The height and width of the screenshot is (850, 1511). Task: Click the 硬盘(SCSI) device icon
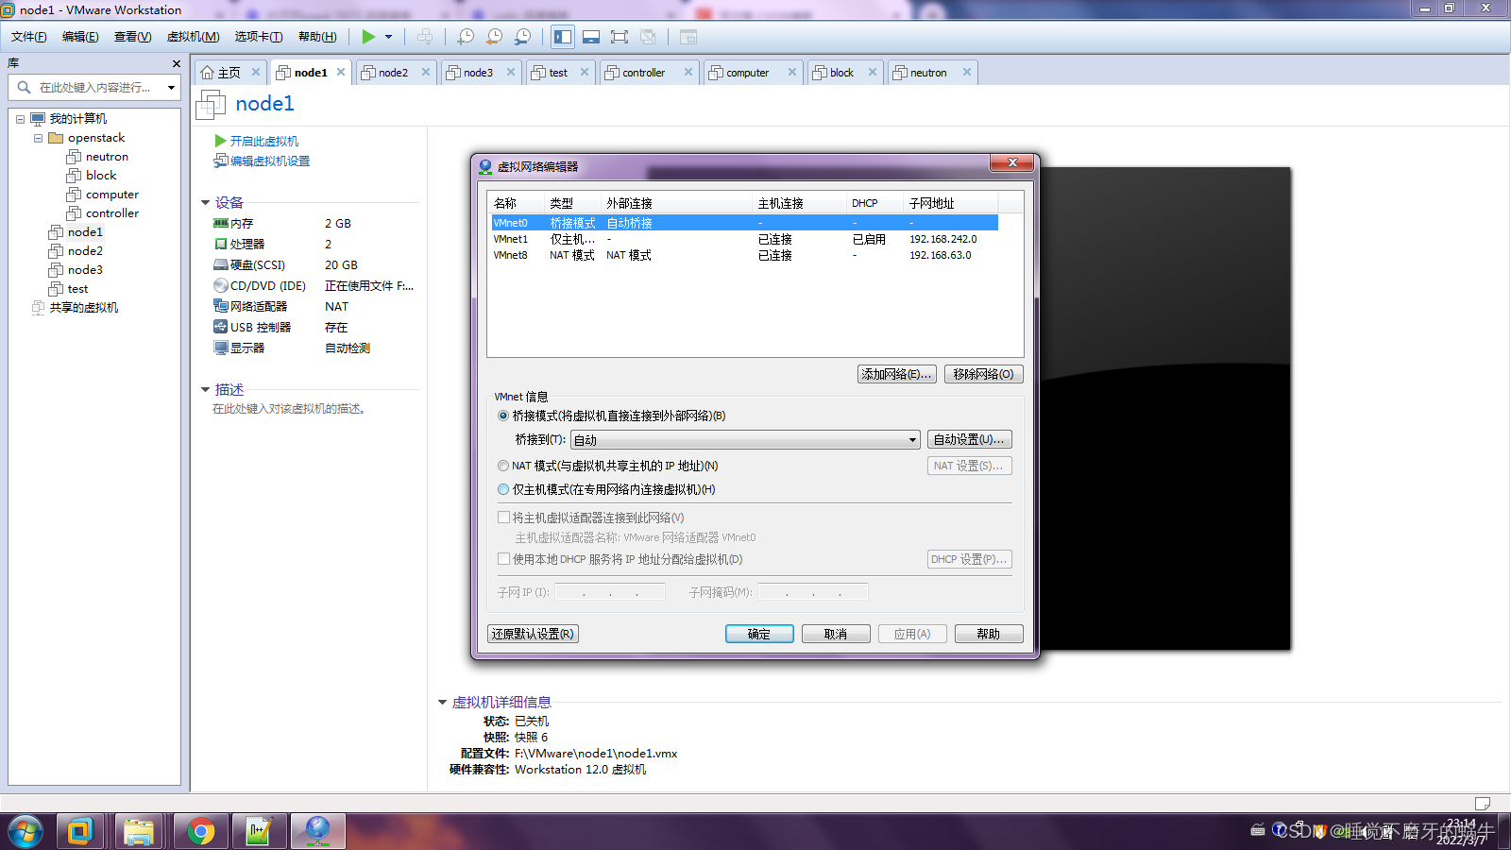coord(221,264)
